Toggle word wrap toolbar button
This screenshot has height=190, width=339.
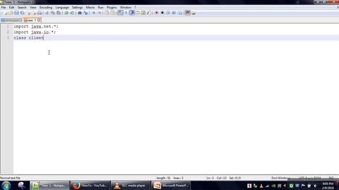click(x=120, y=13)
